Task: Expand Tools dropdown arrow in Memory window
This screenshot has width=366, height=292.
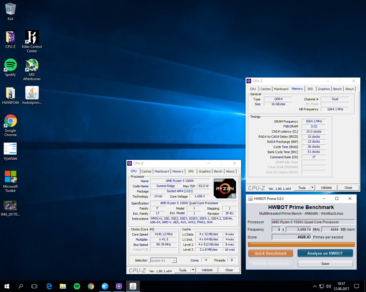Action: coord(312,188)
